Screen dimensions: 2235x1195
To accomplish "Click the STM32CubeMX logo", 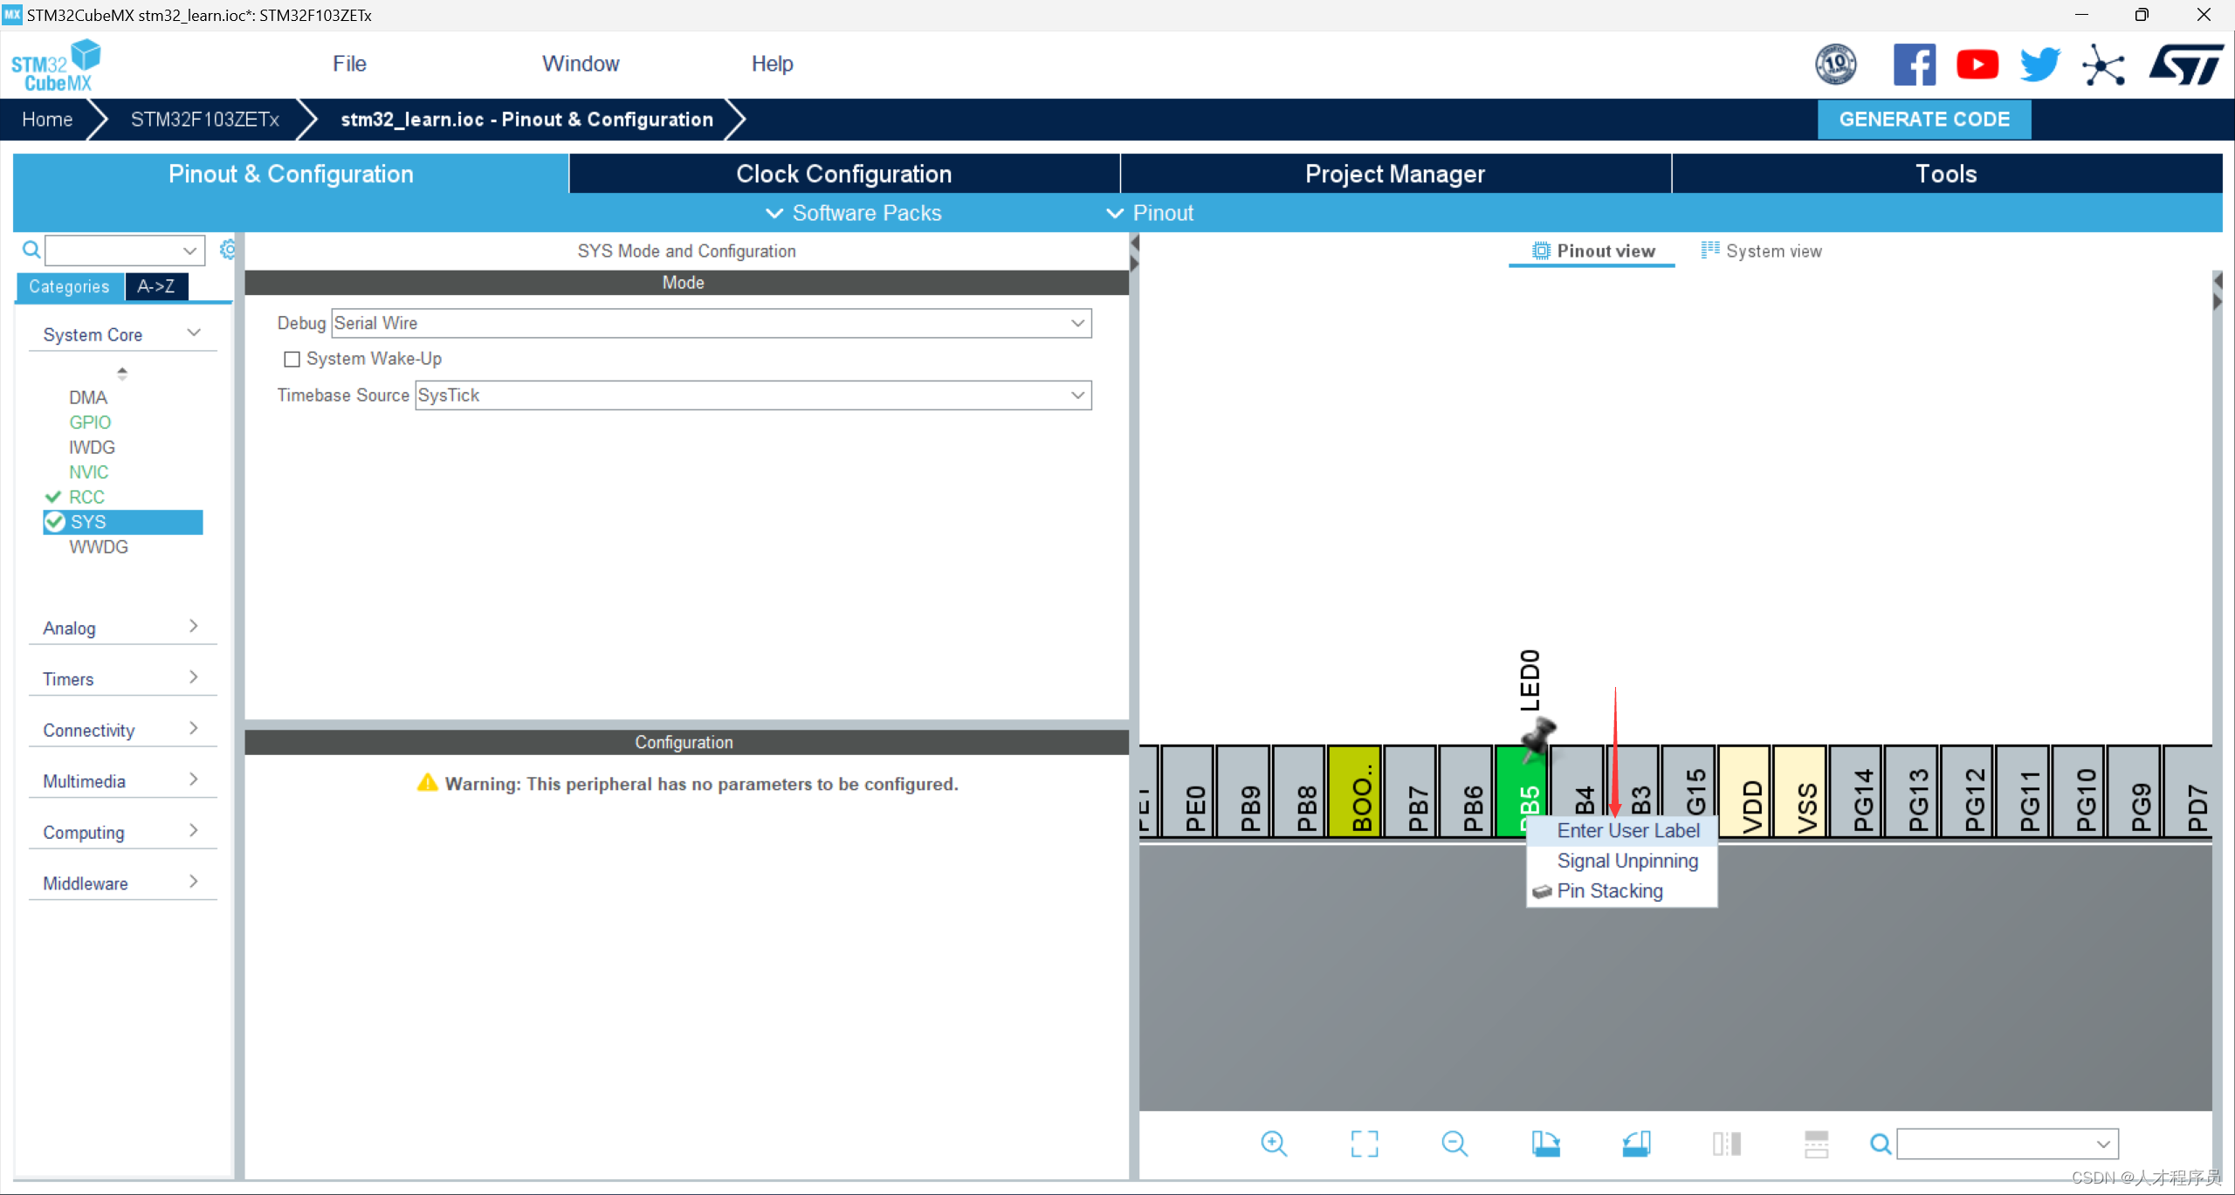I will [x=56, y=65].
